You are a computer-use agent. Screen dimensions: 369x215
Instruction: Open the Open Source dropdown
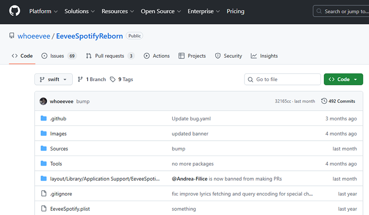tap(161, 11)
